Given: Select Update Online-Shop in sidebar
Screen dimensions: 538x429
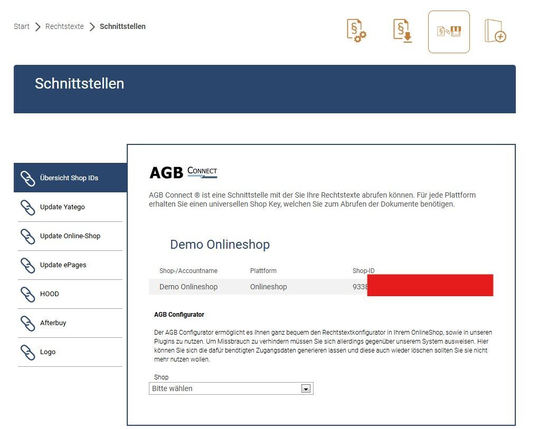Looking at the screenshot, I should click(x=70, y=236).
